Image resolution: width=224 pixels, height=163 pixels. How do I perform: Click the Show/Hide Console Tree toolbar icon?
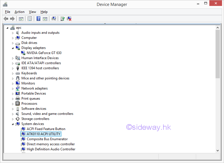click(x=21, y=19)
